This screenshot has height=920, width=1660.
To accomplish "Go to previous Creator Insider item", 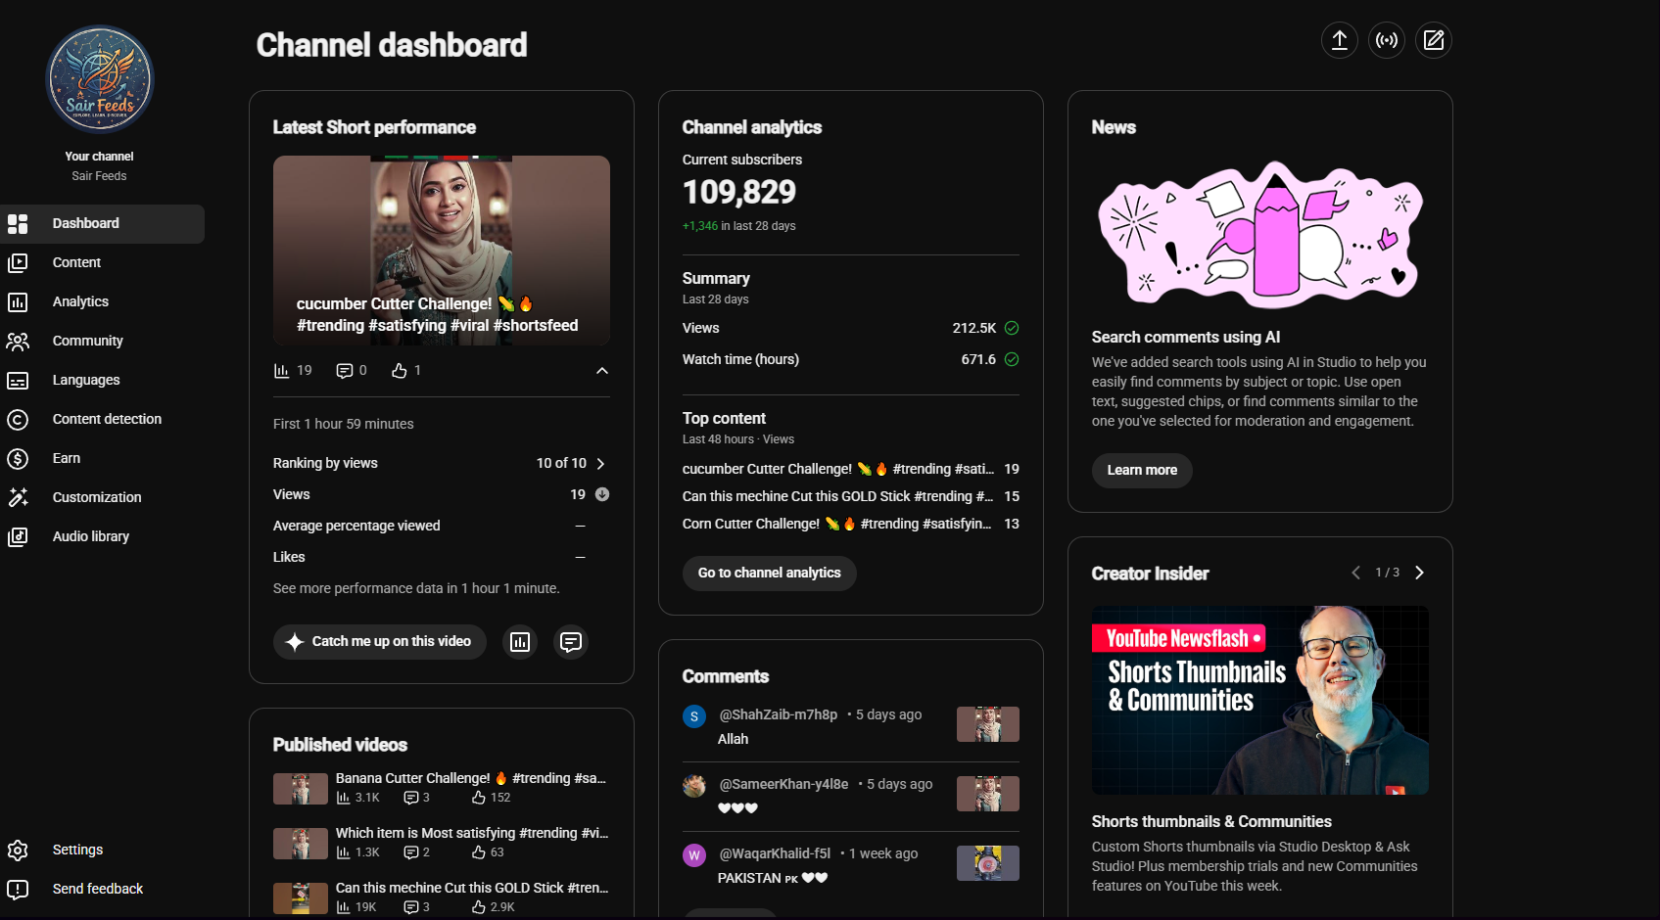I will [1355, 573].
